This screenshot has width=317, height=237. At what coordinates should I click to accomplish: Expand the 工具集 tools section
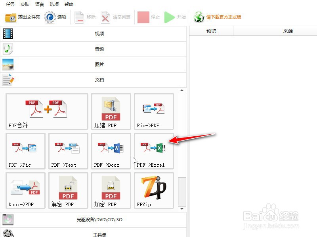tap(99, 234)
